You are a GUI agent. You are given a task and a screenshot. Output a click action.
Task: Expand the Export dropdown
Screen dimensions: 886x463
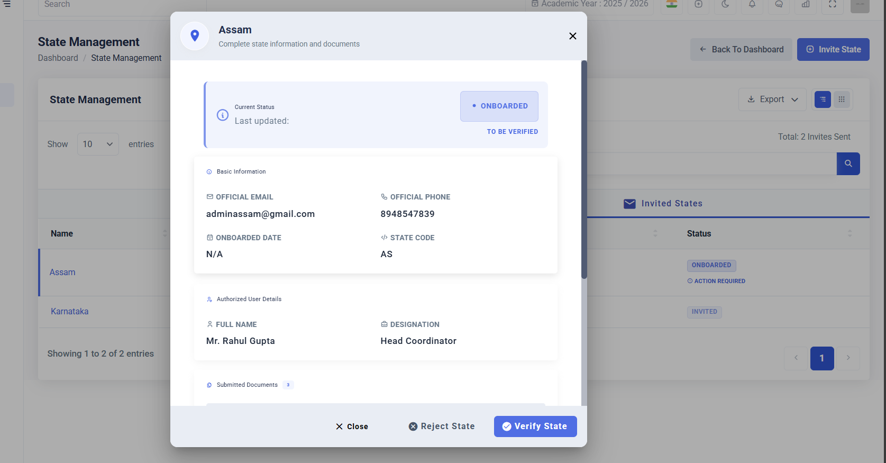coord(772,99)
